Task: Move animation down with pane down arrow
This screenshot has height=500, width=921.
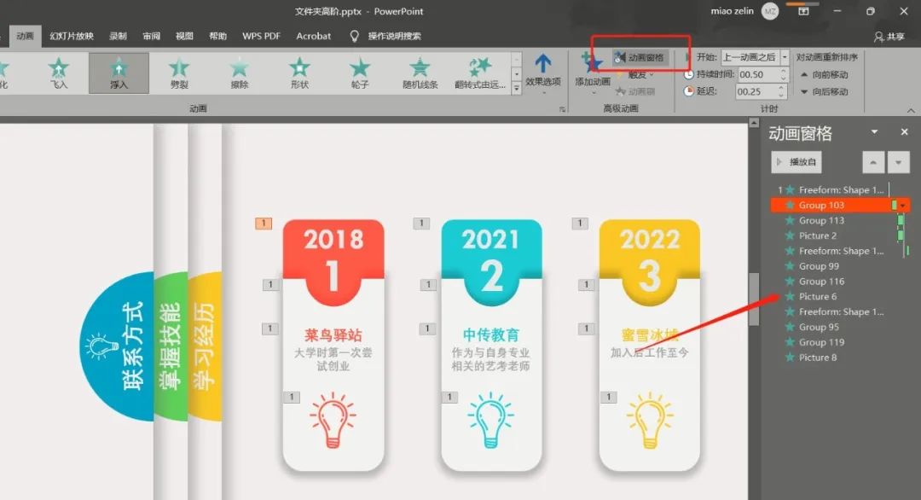Action: pyautogui.click(x=899, y=162)
